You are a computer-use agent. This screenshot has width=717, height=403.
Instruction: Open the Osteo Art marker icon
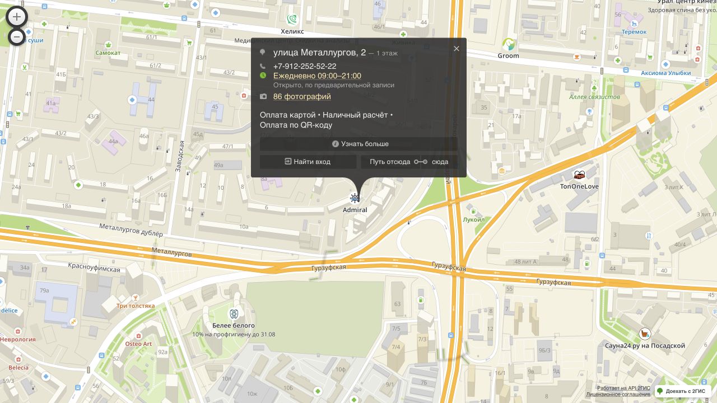pyautogui.click(x=138, y=335)
